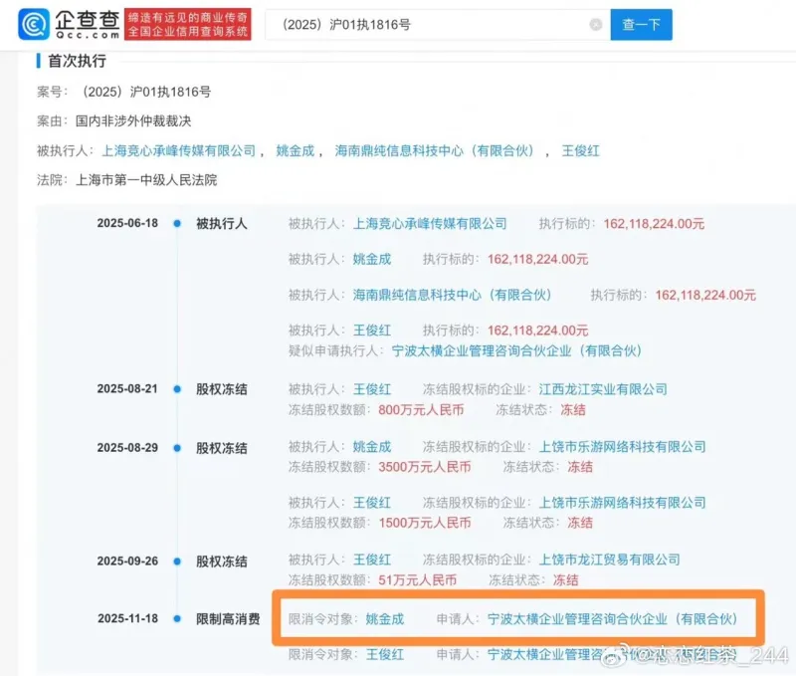Image resolution: width=796 pixels, height=676 pixels.
Task: Open 上饶市乐游网络科技有限公司 link beside 3500万元 freeze
Action: coord(622,447)
